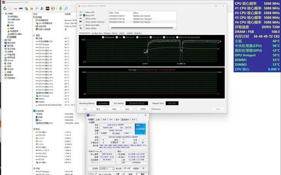Screen dimensions: 281x175
Task: Open the CPU-Z 工具 dropdown arrow
Action: [x=123, y=174]
